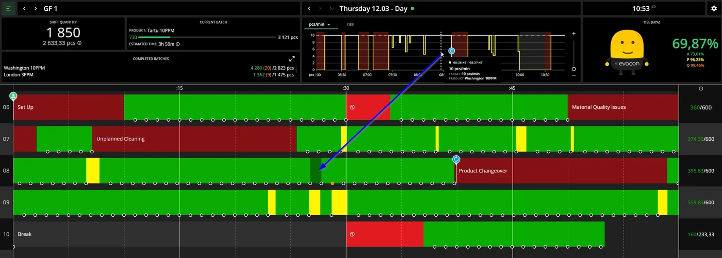This screenshot has width=722, height=258.
Task: Click hourly total 559,83/600
Action: 701,202
